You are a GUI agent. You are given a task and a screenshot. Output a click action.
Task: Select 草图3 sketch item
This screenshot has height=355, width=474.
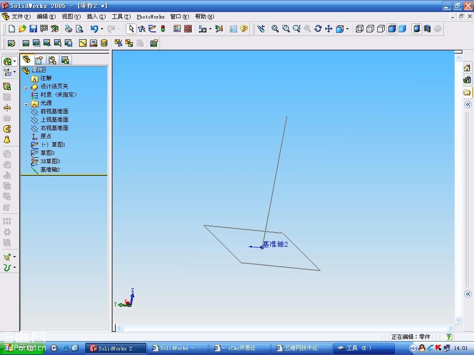(x=48, y=153)
